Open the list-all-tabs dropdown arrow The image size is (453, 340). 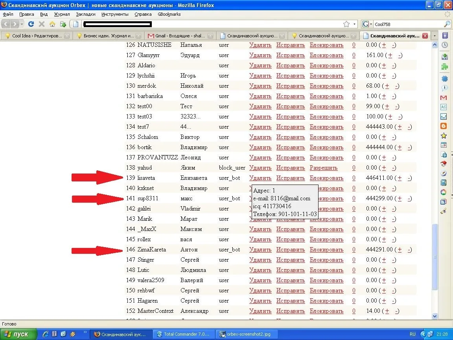435,36
